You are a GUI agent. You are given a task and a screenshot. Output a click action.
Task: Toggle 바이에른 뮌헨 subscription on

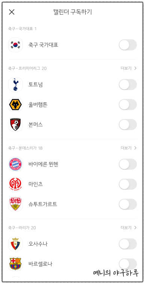tap(128, 164)
